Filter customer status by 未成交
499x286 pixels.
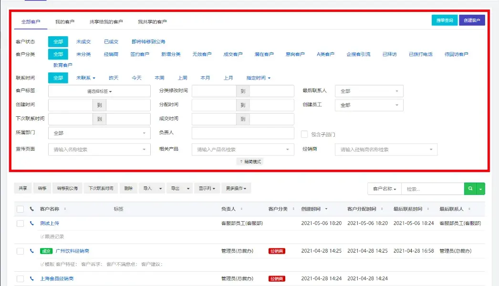pos(83,41)
